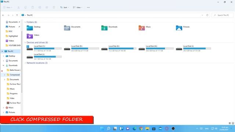This screenshot has height=132, width=235.
Task: Open the See more ellipsis menu
Action: [x=88, y=7]
